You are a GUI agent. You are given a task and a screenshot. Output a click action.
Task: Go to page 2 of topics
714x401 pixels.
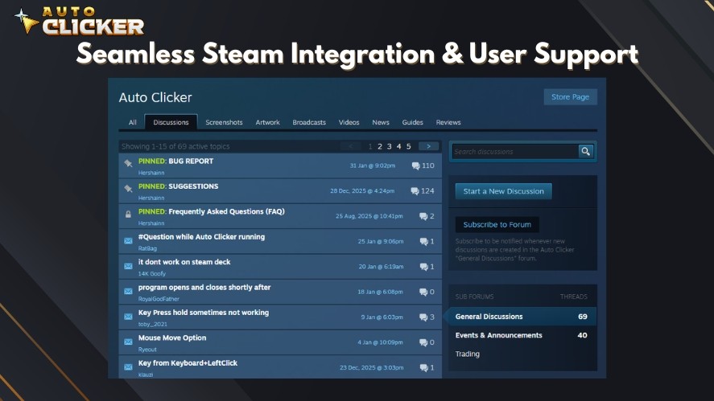tap(380, 146)
